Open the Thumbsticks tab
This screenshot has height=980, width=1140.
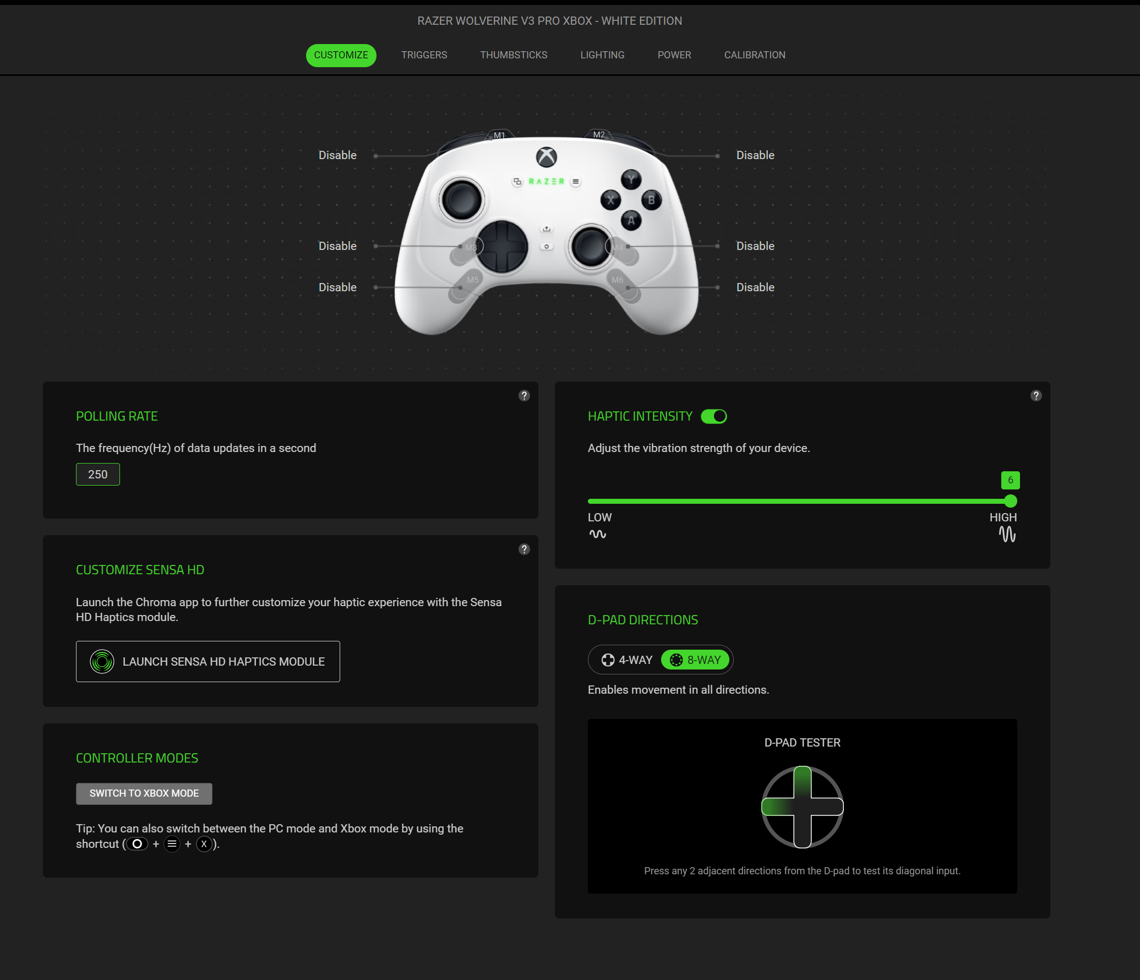(x=514, y=55)
